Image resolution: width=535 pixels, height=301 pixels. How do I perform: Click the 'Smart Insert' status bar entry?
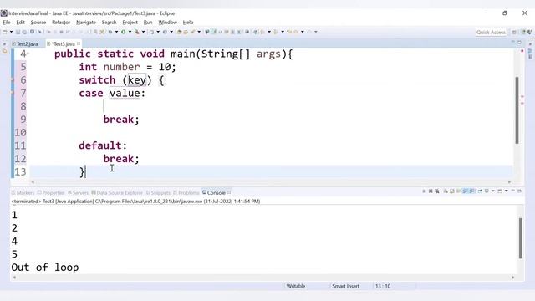345,286
